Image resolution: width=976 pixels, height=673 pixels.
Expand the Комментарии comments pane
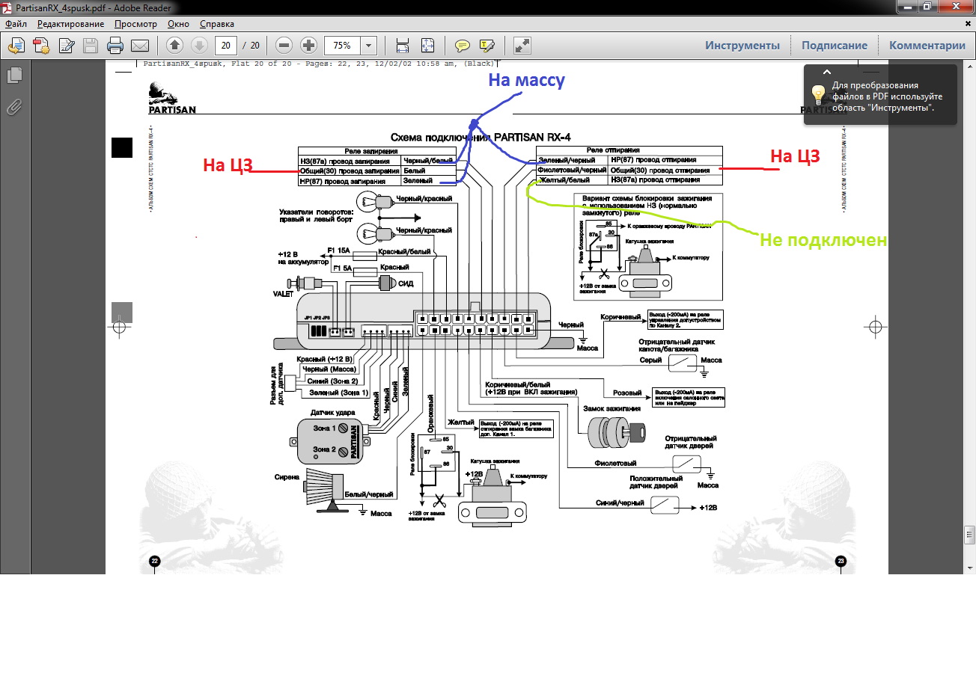[x=927, y=46]
